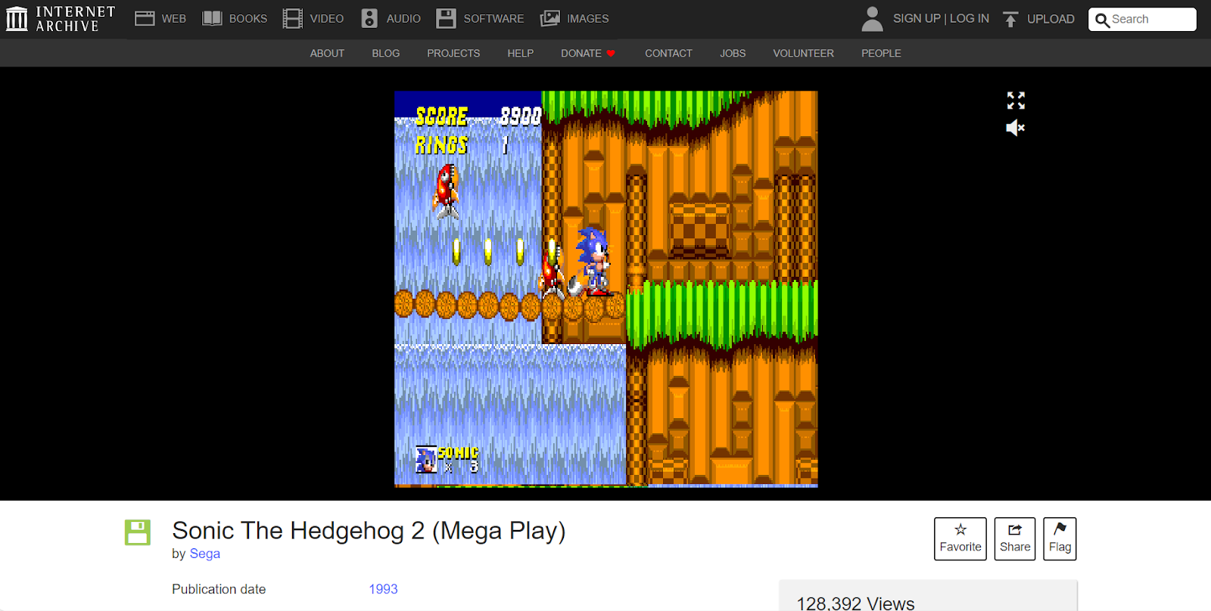Click the LOG IN link
The width and height of the screenshot is (1211, 611).
[970, 18]
